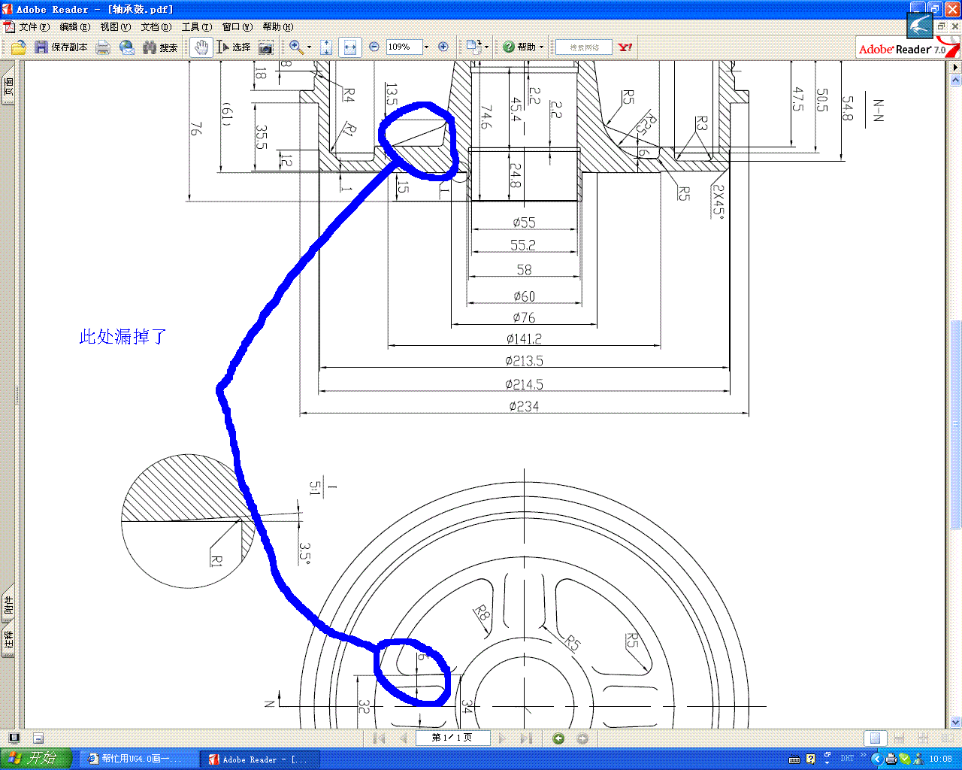
Task: Go to the first page
Action: point(380,738)
